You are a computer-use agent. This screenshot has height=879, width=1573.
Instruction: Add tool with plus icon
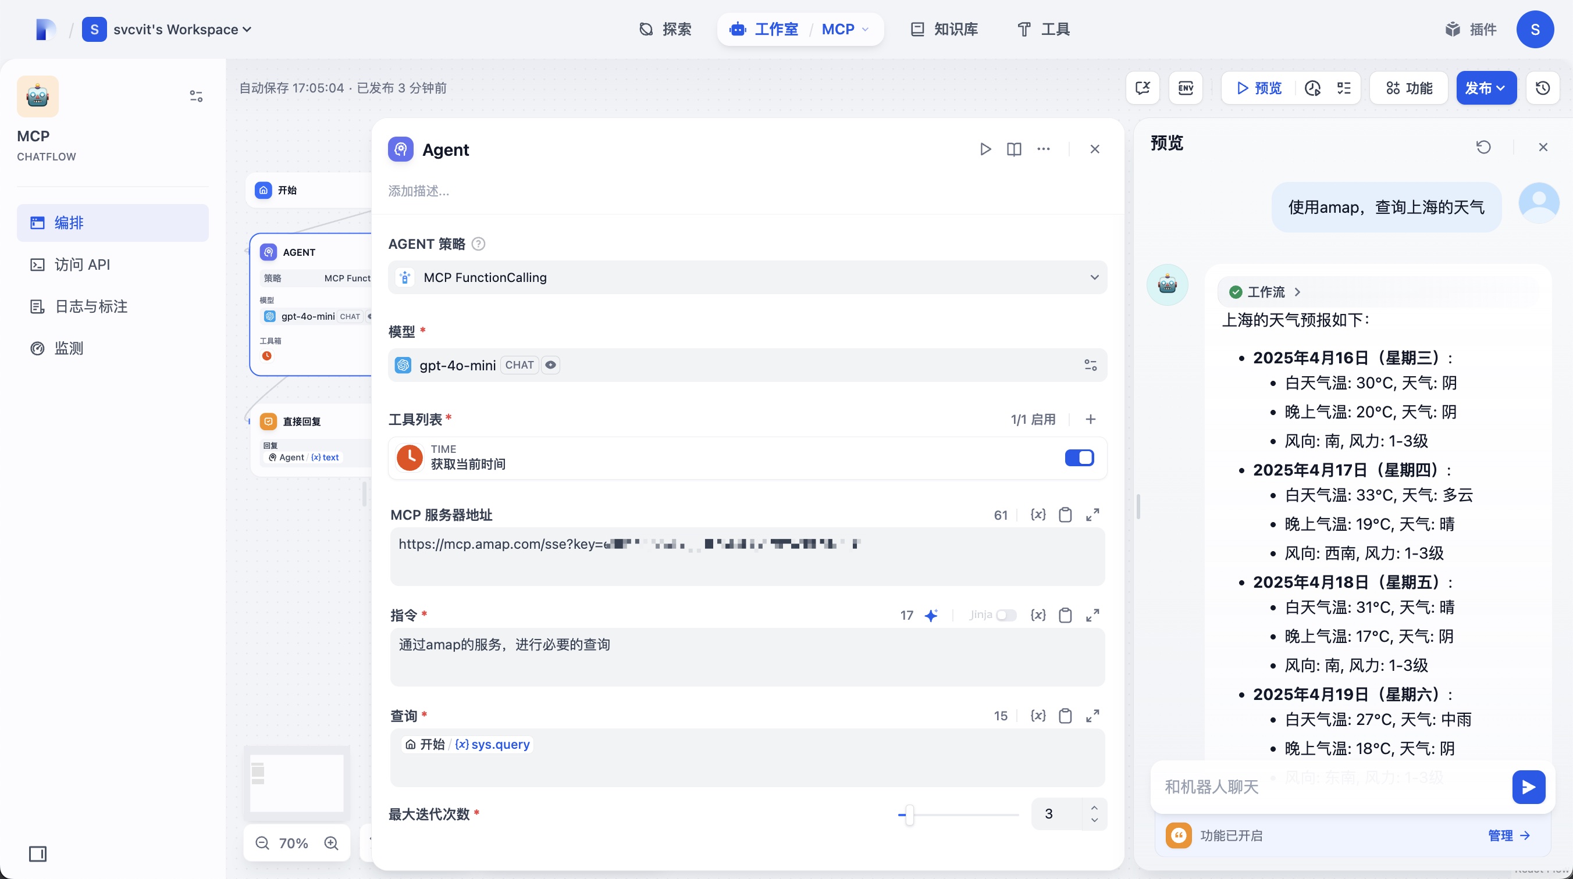coord(1091,419)
